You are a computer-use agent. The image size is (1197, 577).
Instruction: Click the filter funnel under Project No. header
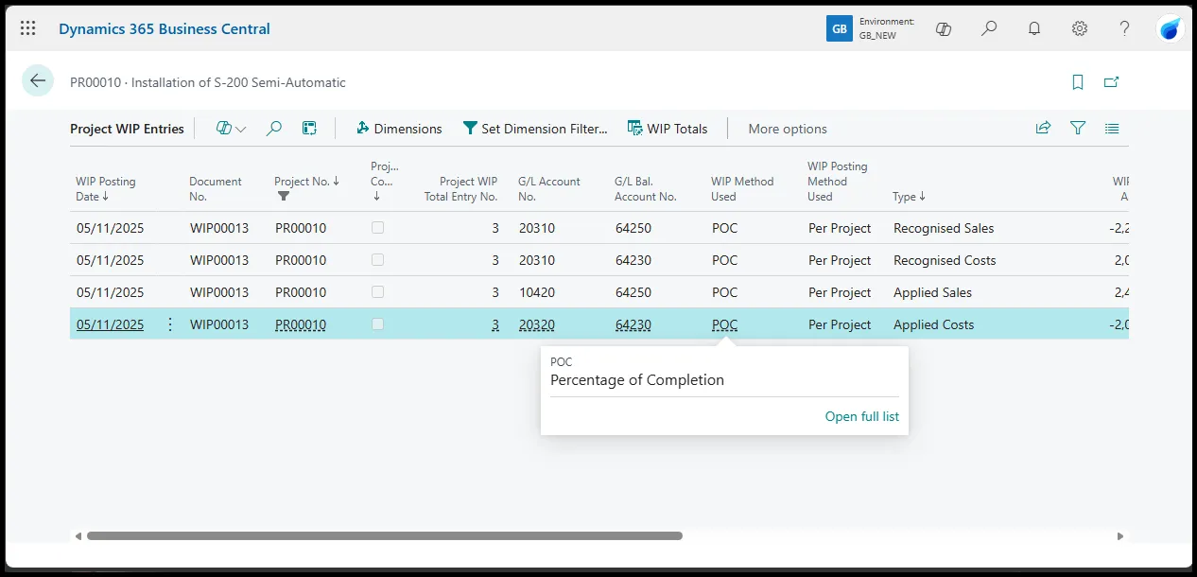[284, 197]
